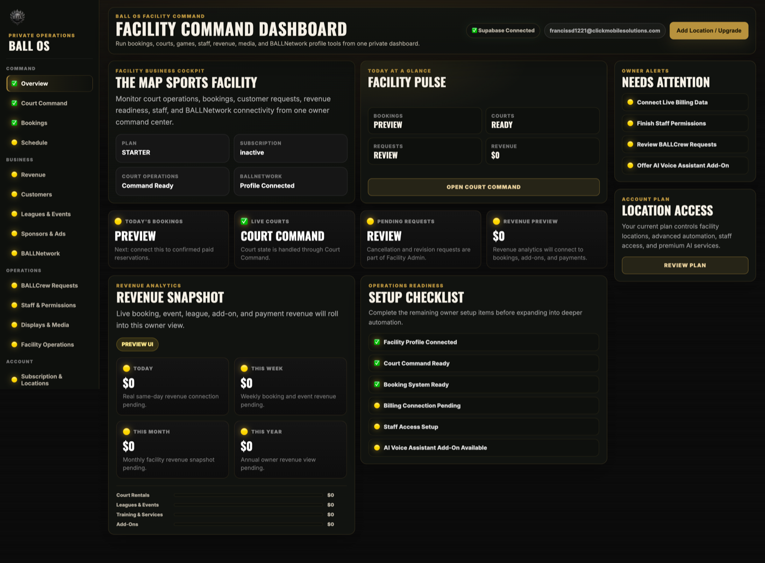The width and height of the screenshot is (765, 563).
Task: Click the yellow dot on This Week tile
Action: [244, 368]
